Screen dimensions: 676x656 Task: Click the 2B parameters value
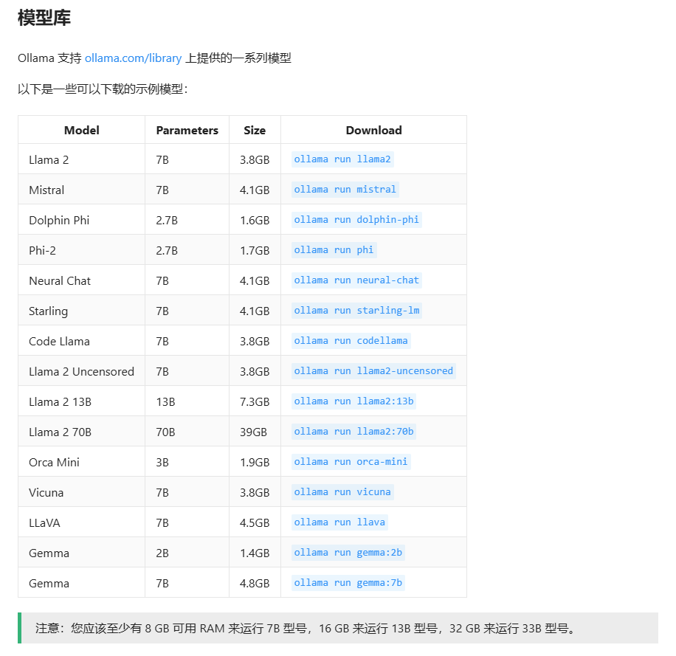coord(162,553)
